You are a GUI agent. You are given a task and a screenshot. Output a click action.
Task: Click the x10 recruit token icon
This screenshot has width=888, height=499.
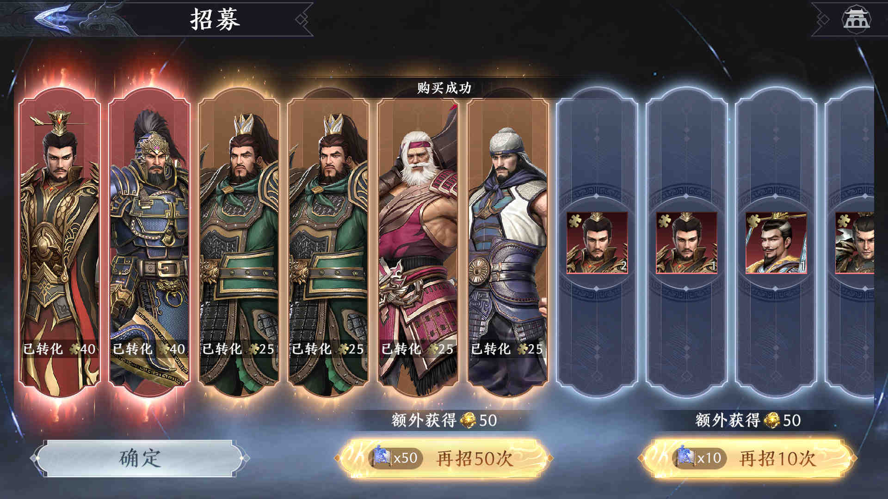tap(686, 457)
